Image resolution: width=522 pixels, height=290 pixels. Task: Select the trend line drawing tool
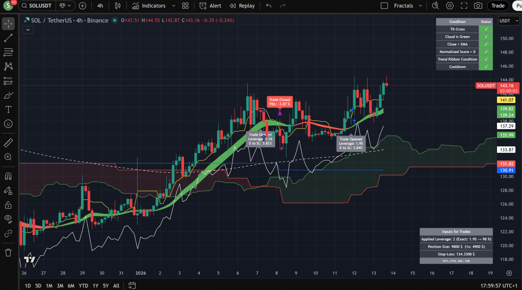[x=8, y=38]
